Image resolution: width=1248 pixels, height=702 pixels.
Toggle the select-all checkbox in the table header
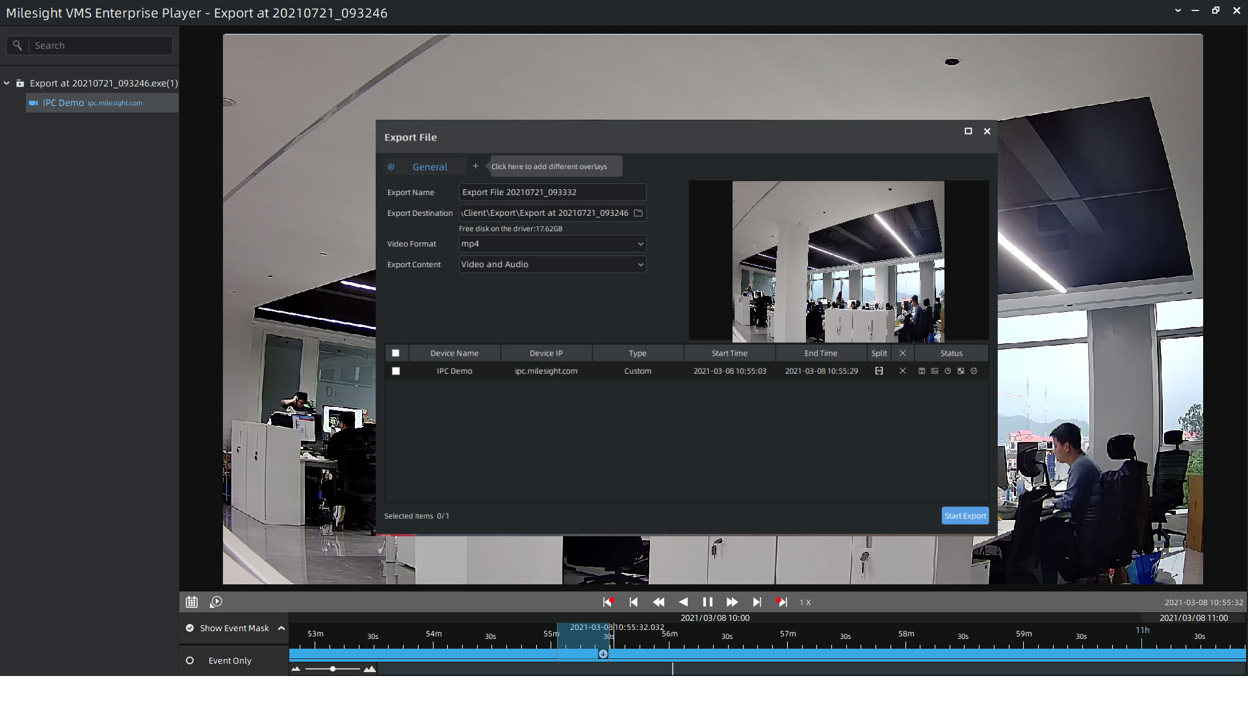point(396,353)
